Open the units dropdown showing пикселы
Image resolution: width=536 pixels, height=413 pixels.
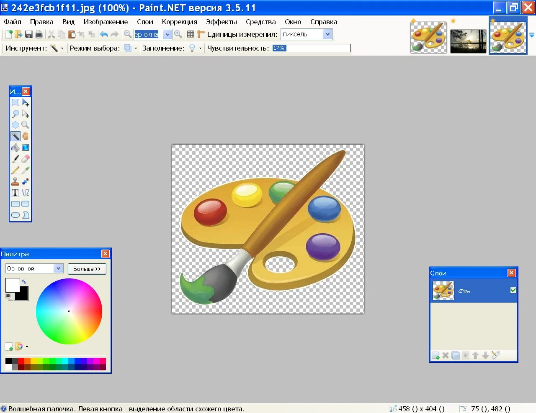tap(327, 34)
